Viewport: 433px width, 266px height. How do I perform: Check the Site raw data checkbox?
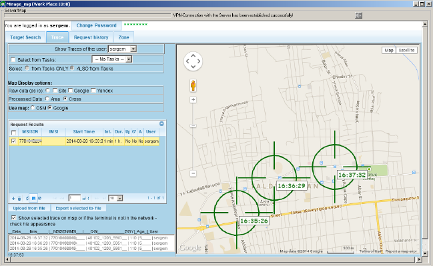click(x=55, y=90)
